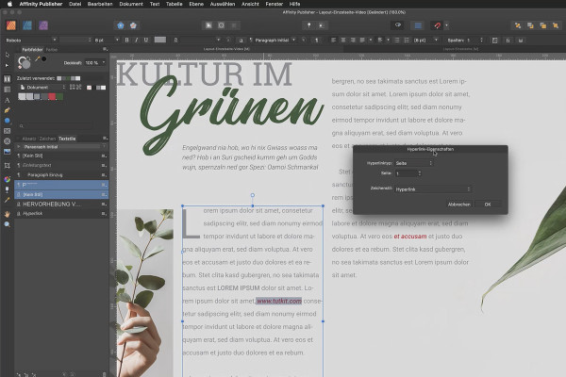Open the Dokument palette dropdown
Image resolution: width=566 pixels, height=377 pixels.
(x=42, y=88)
